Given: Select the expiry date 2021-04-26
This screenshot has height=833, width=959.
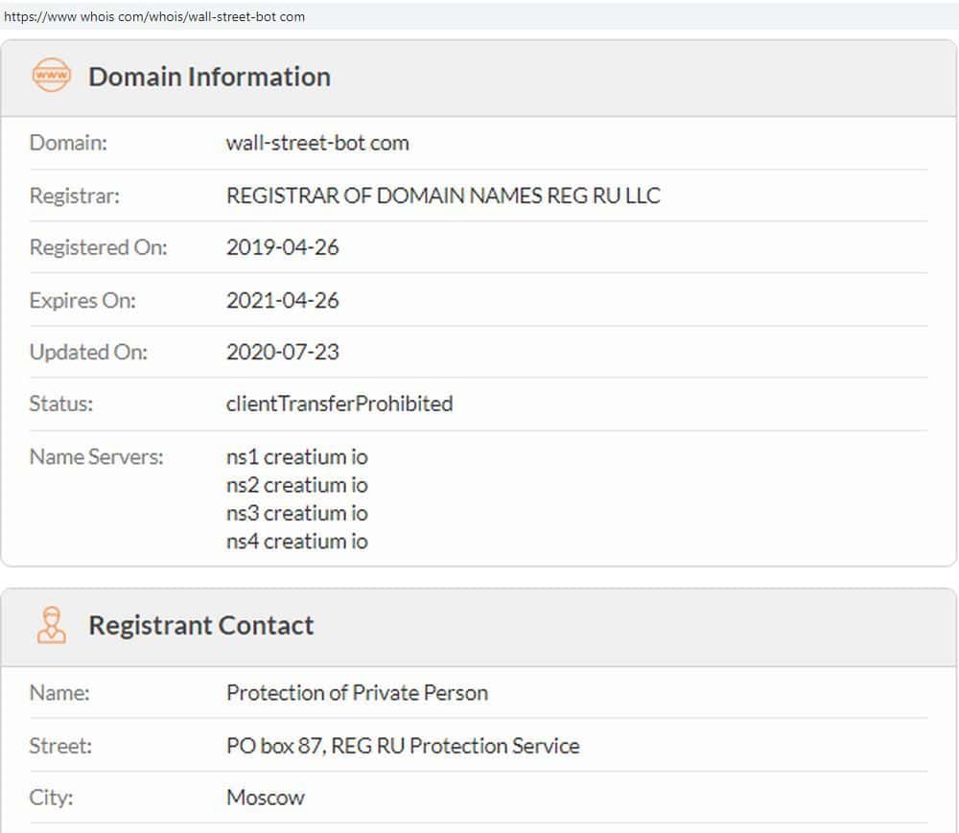Looking at the screenshot, I should pos(282,300).
